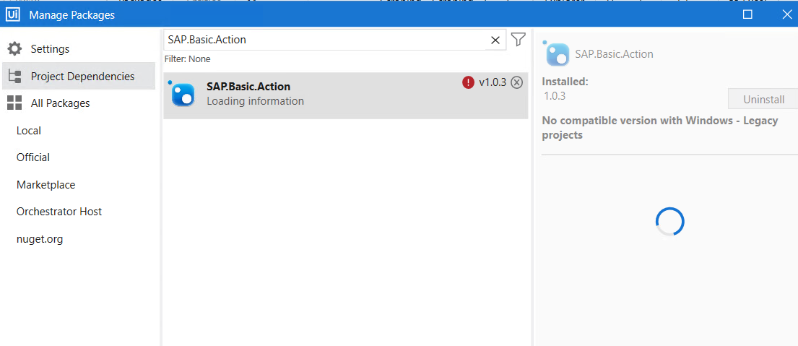Open the filter funnel icon
Image resolution: width=798 pixels, height=346 pixels.
[518, 39]
